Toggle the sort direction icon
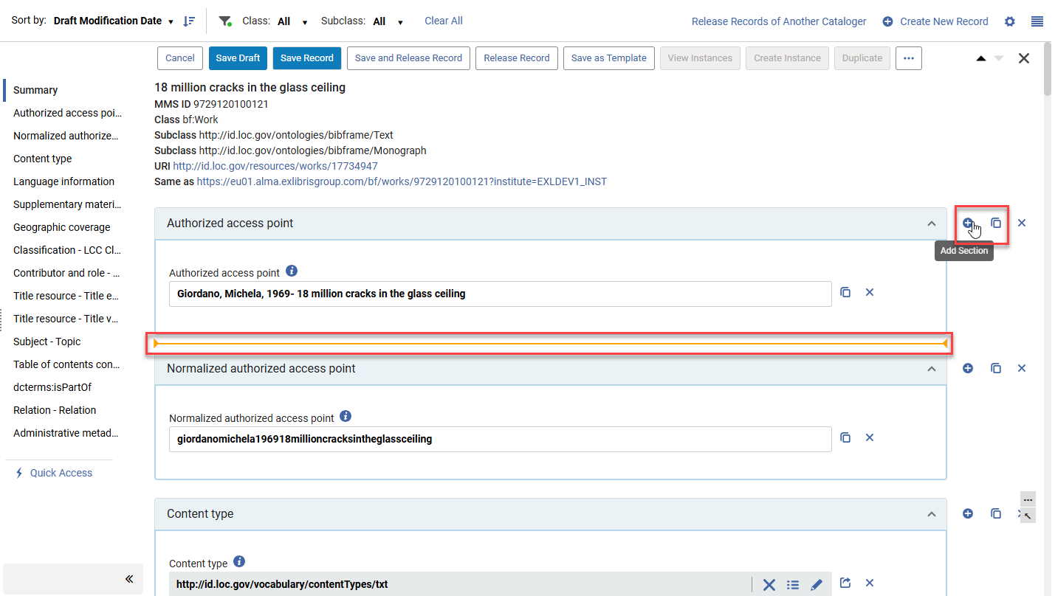Viewport: 1055px width, 596px height. (189, 21)
